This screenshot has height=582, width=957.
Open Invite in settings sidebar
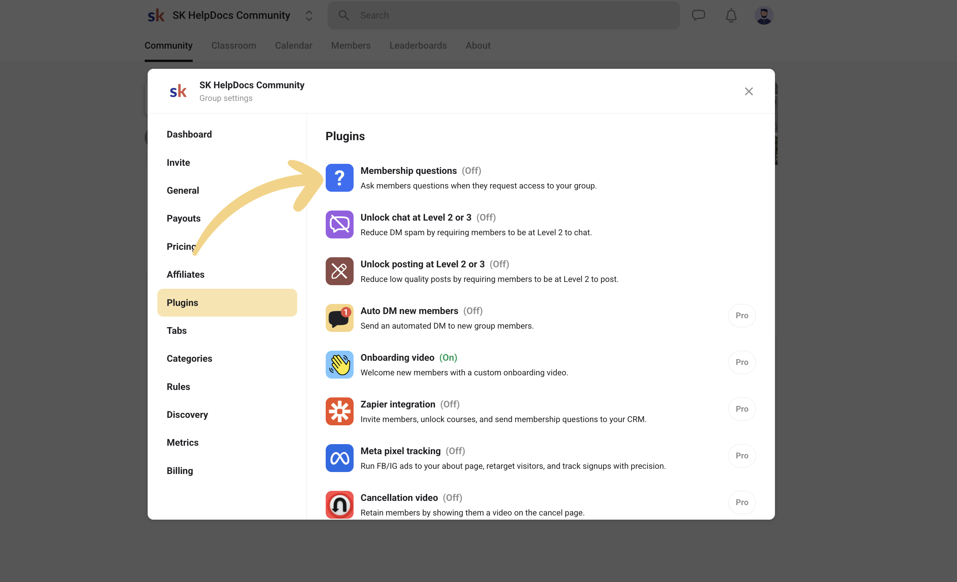click(227, 163)
